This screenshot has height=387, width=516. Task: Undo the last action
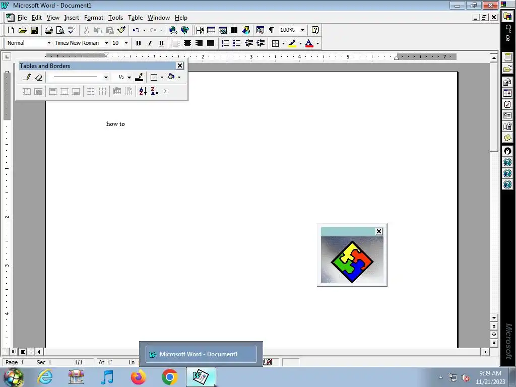tap(136, 30)
